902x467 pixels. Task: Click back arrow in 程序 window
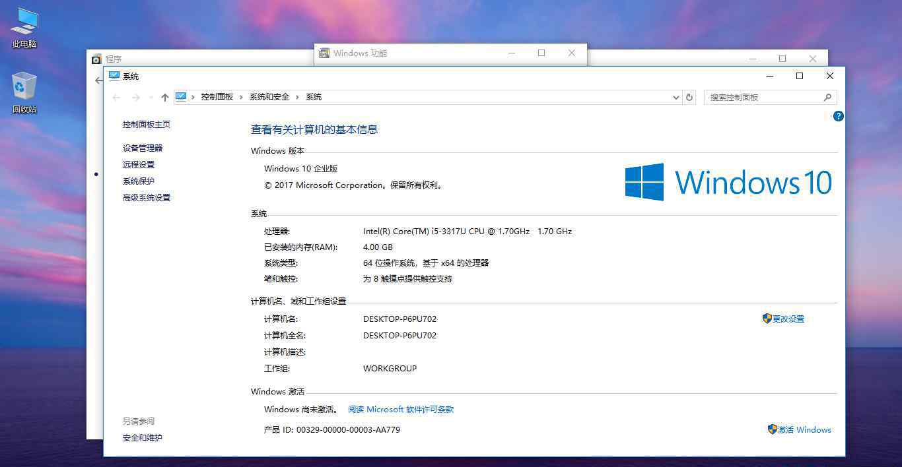tap(98, 80)
